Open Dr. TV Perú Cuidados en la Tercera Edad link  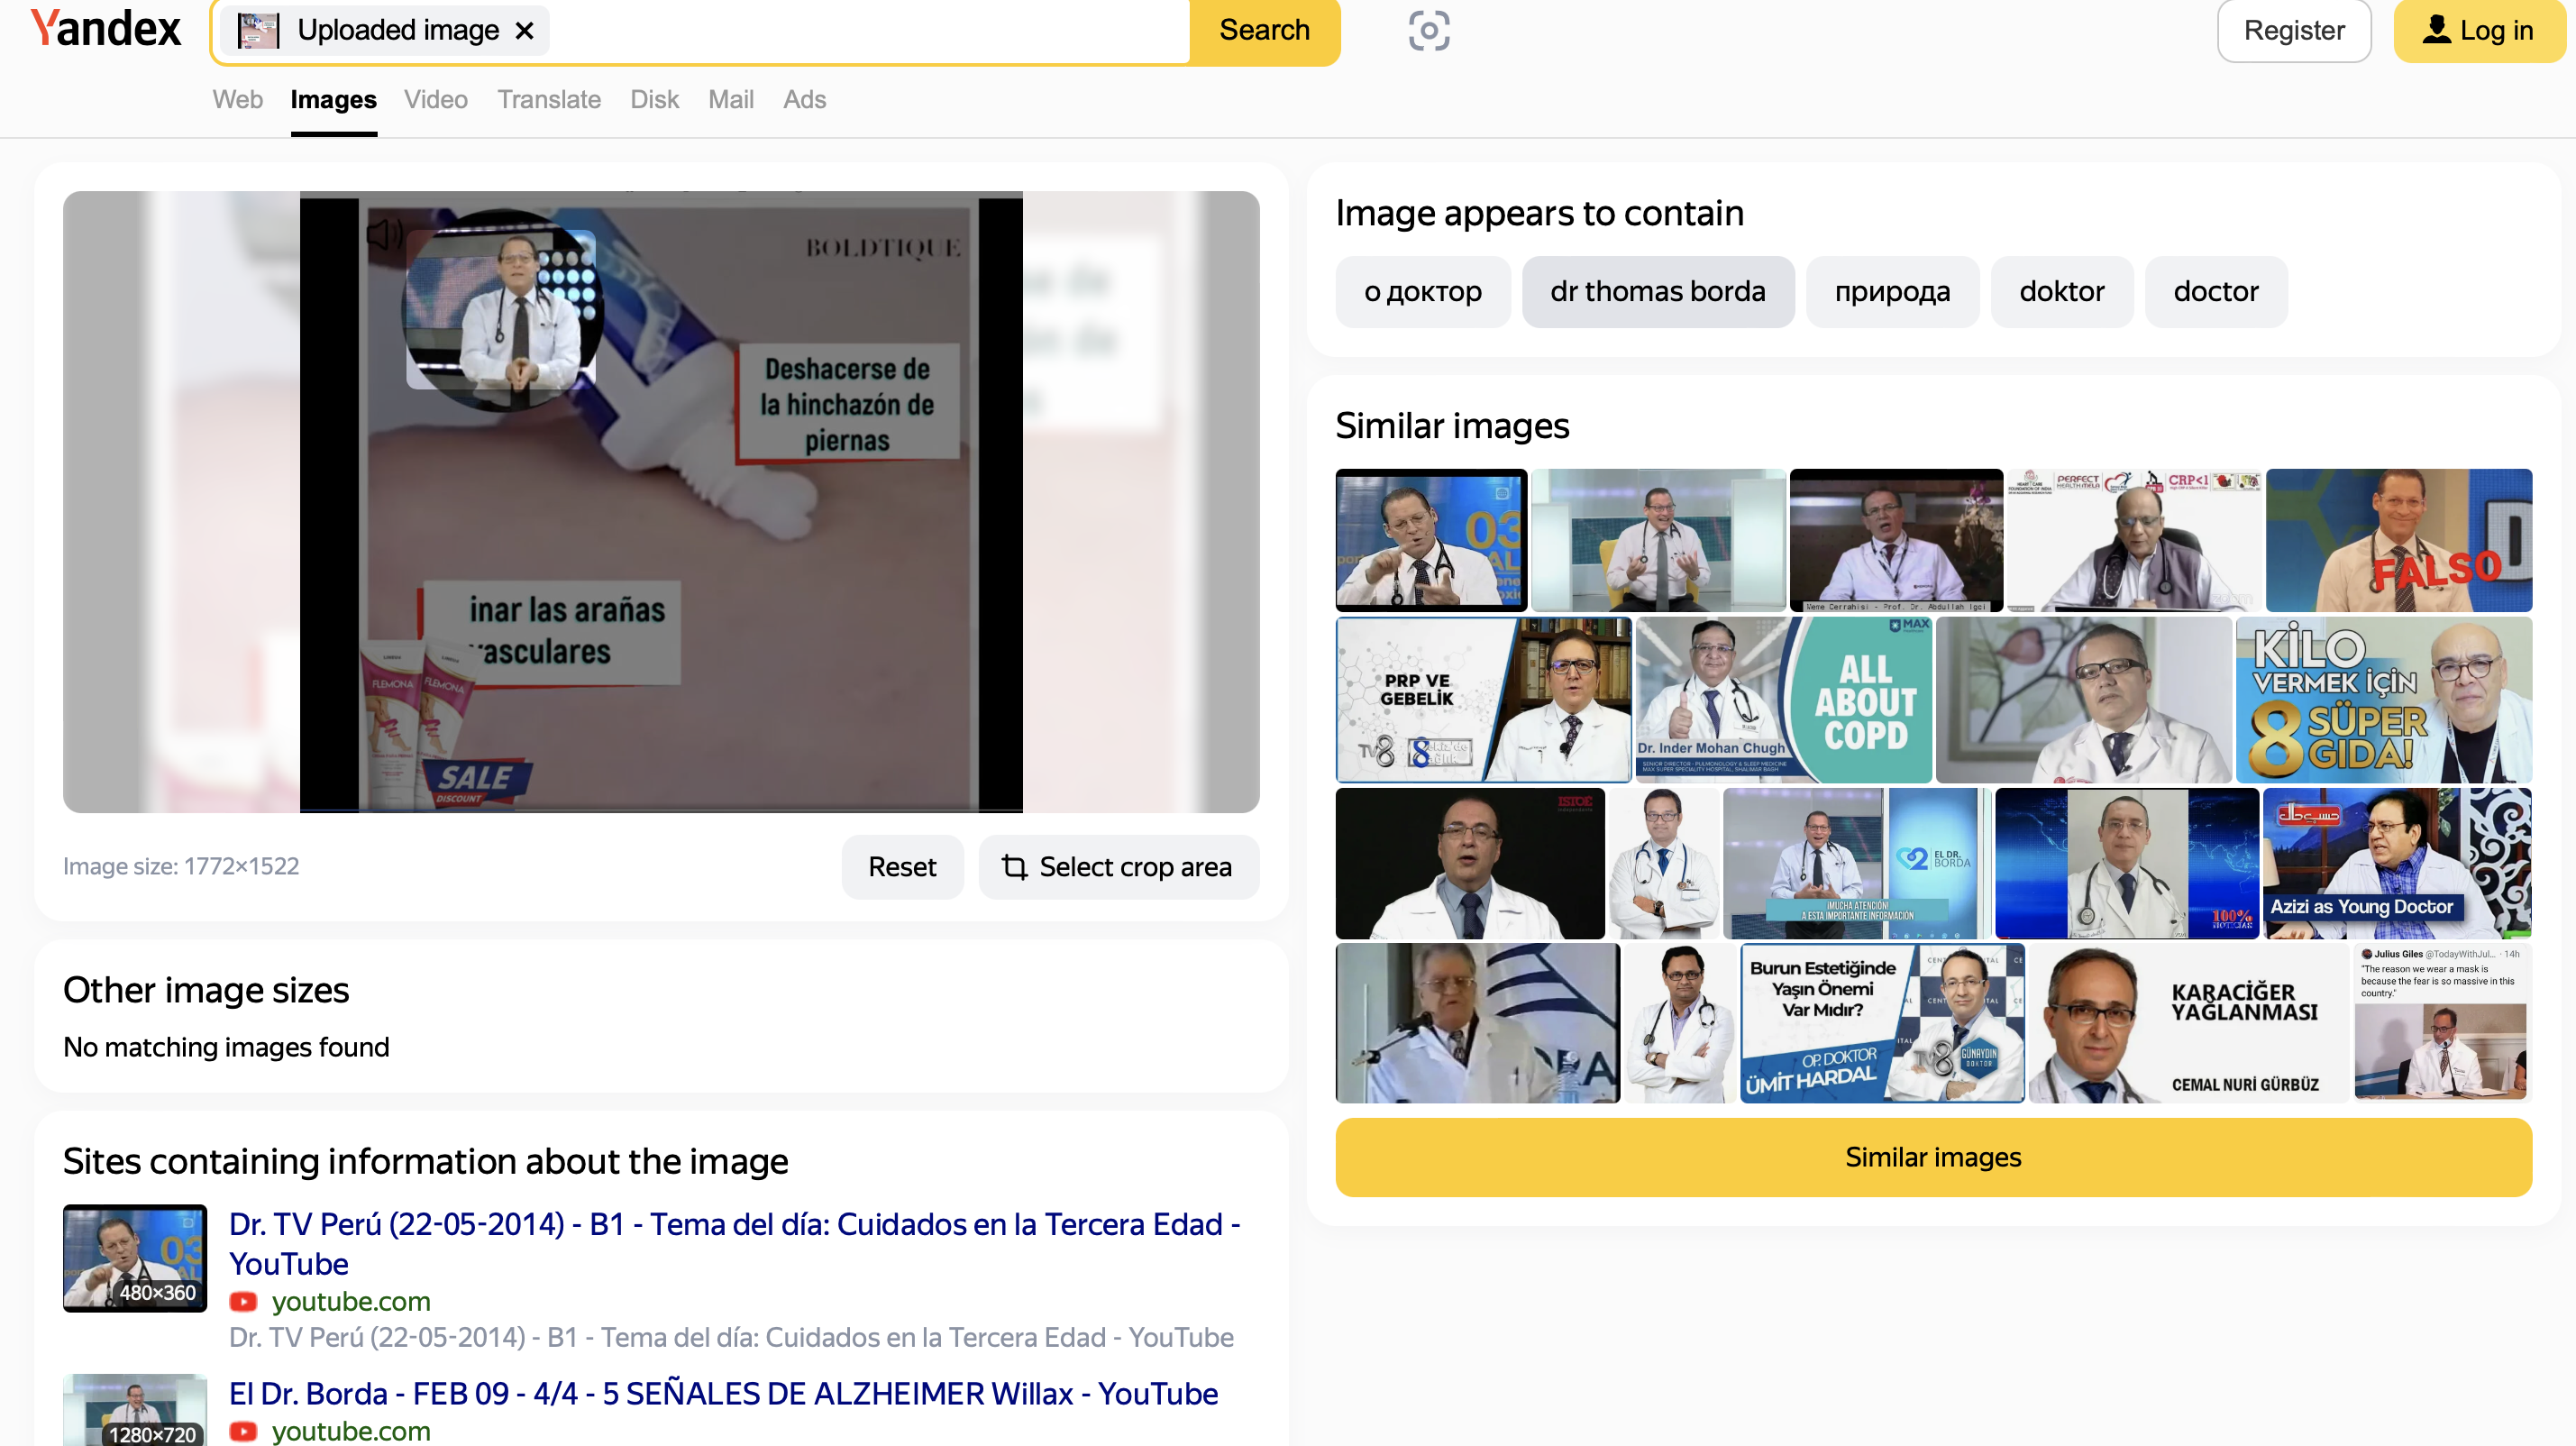click(x=734, y=1244)
